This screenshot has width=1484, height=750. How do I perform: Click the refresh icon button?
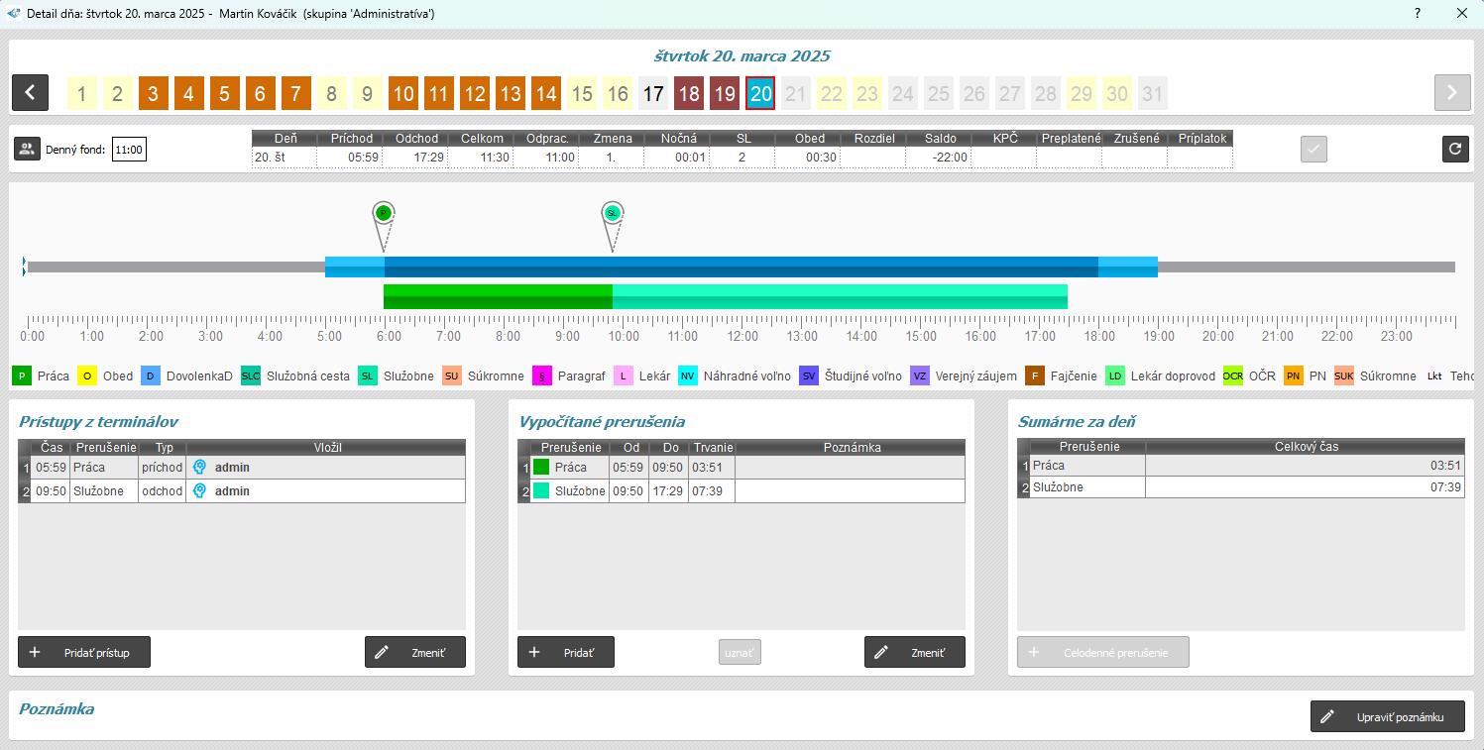[x=1454, y=150]
